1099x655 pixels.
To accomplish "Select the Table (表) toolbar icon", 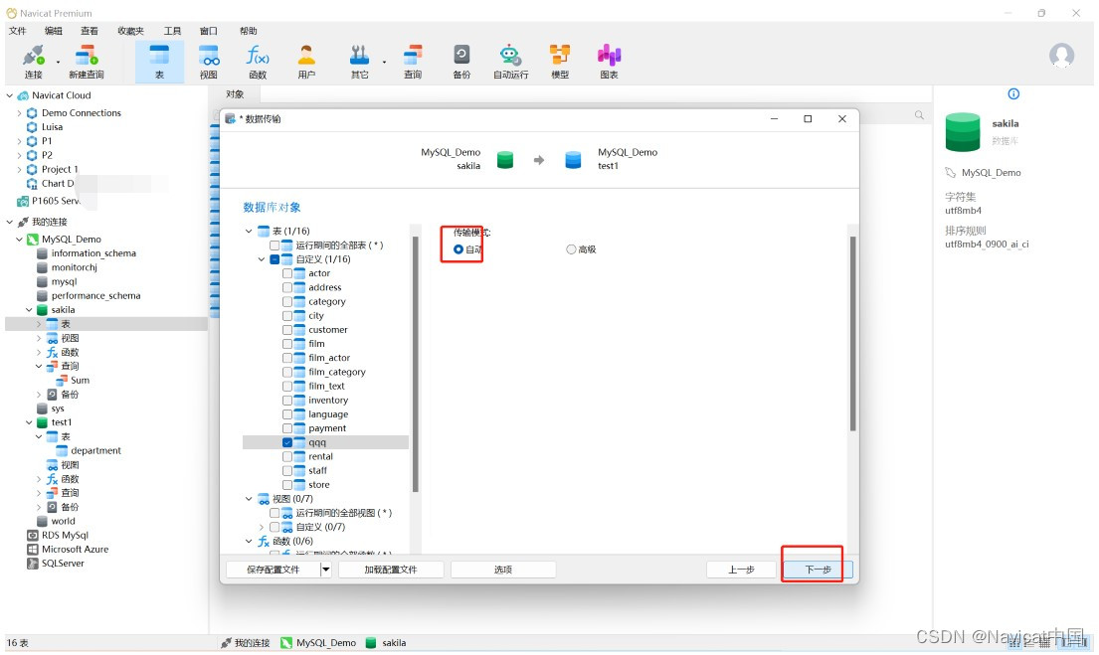I will point(160,62).
